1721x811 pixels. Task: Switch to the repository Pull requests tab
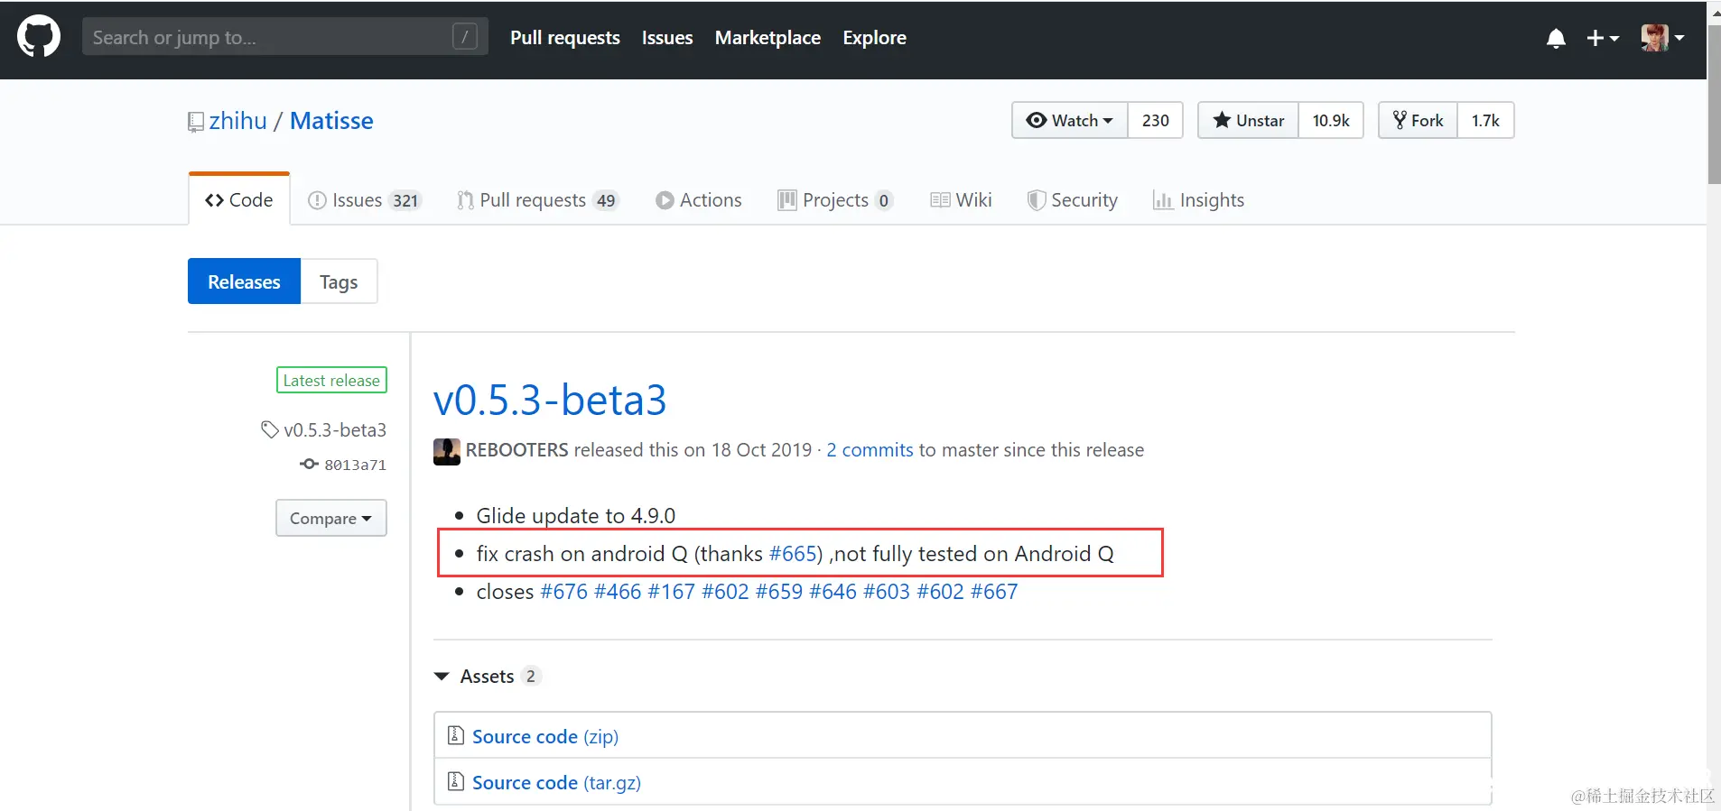click(x=537, y=200)
